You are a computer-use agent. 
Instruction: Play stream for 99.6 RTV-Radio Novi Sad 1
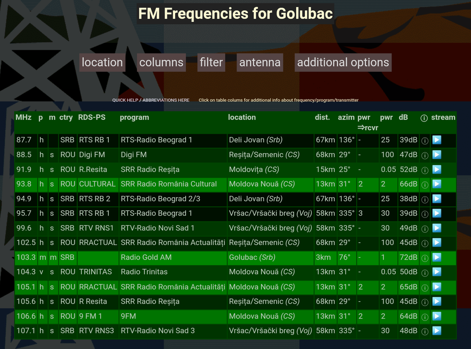tap(436, 228)
